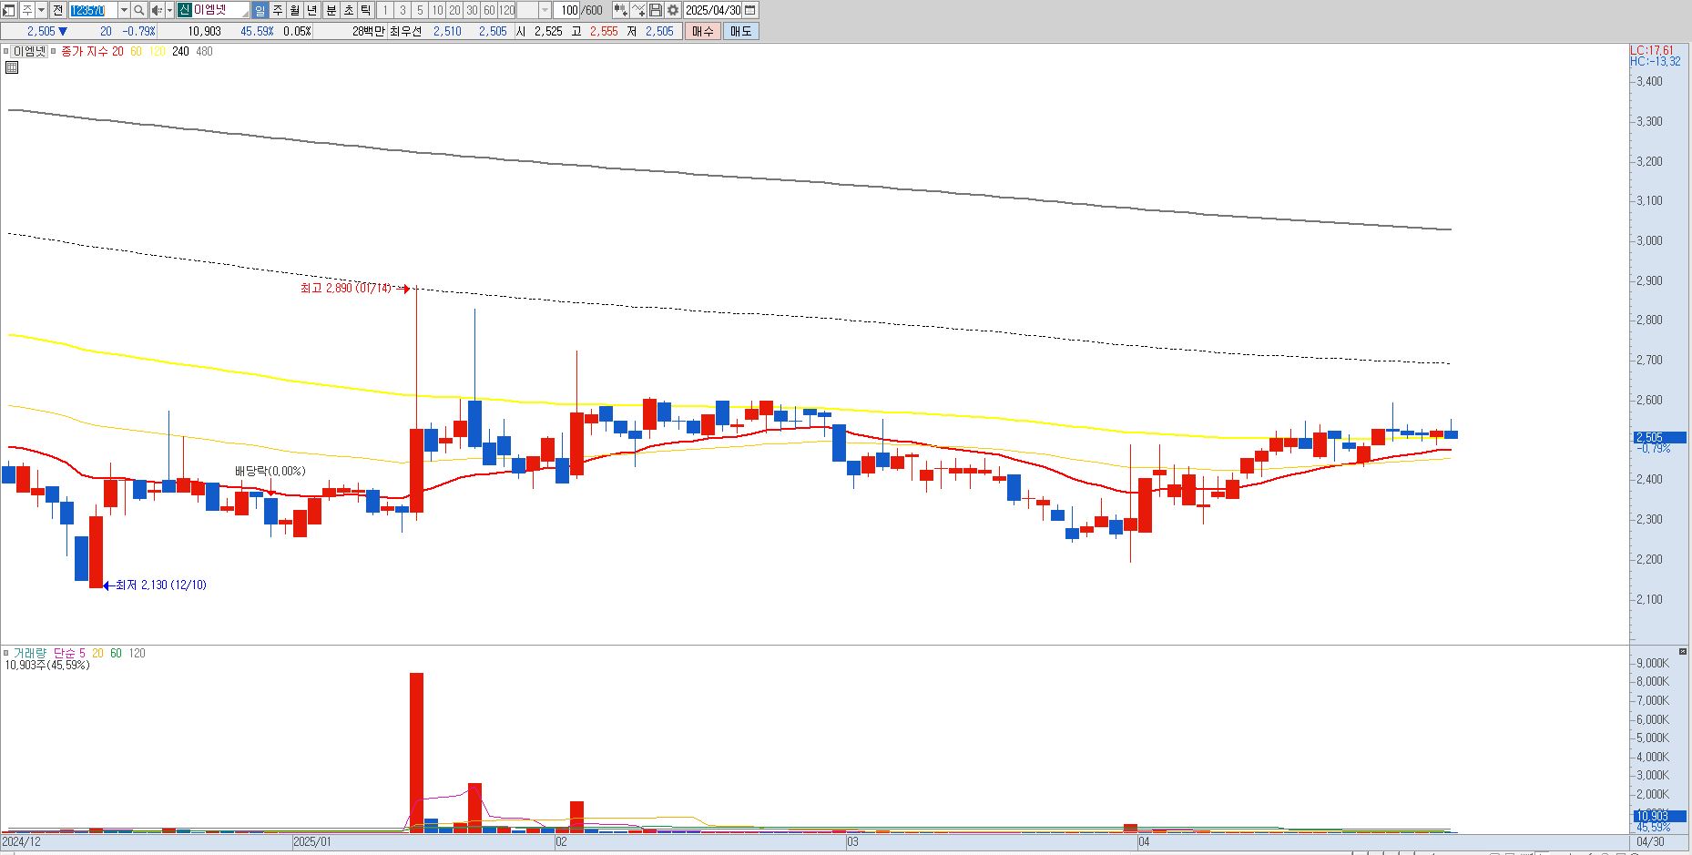Image resolution: width=1692 pixels, height=855 pixels.
Task: Click the 종가 지수 20 moving average label
Action: [92, 51]
